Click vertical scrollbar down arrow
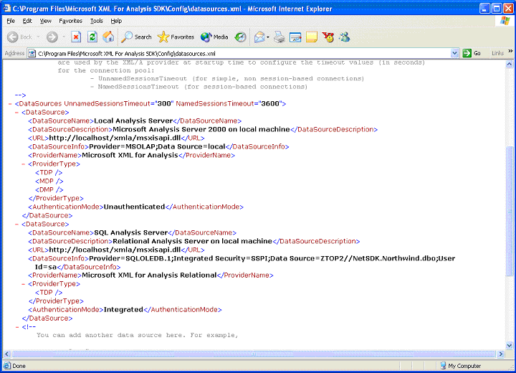The height and width of the screenshot is (373, 516). 509,346
